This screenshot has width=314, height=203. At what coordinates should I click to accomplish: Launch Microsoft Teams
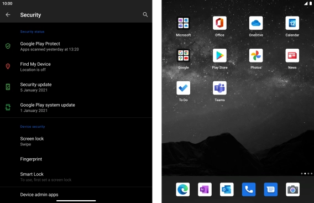coord(219,88)
